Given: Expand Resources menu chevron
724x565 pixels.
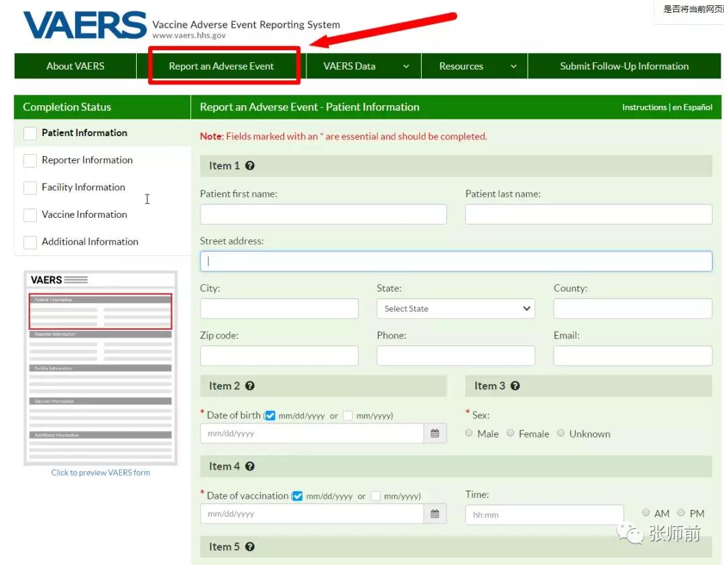Looking at the screenshot, I should [514, 66].
